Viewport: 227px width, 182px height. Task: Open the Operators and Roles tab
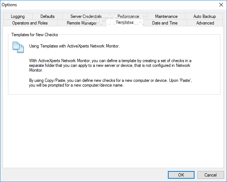[x=30, y=23]
